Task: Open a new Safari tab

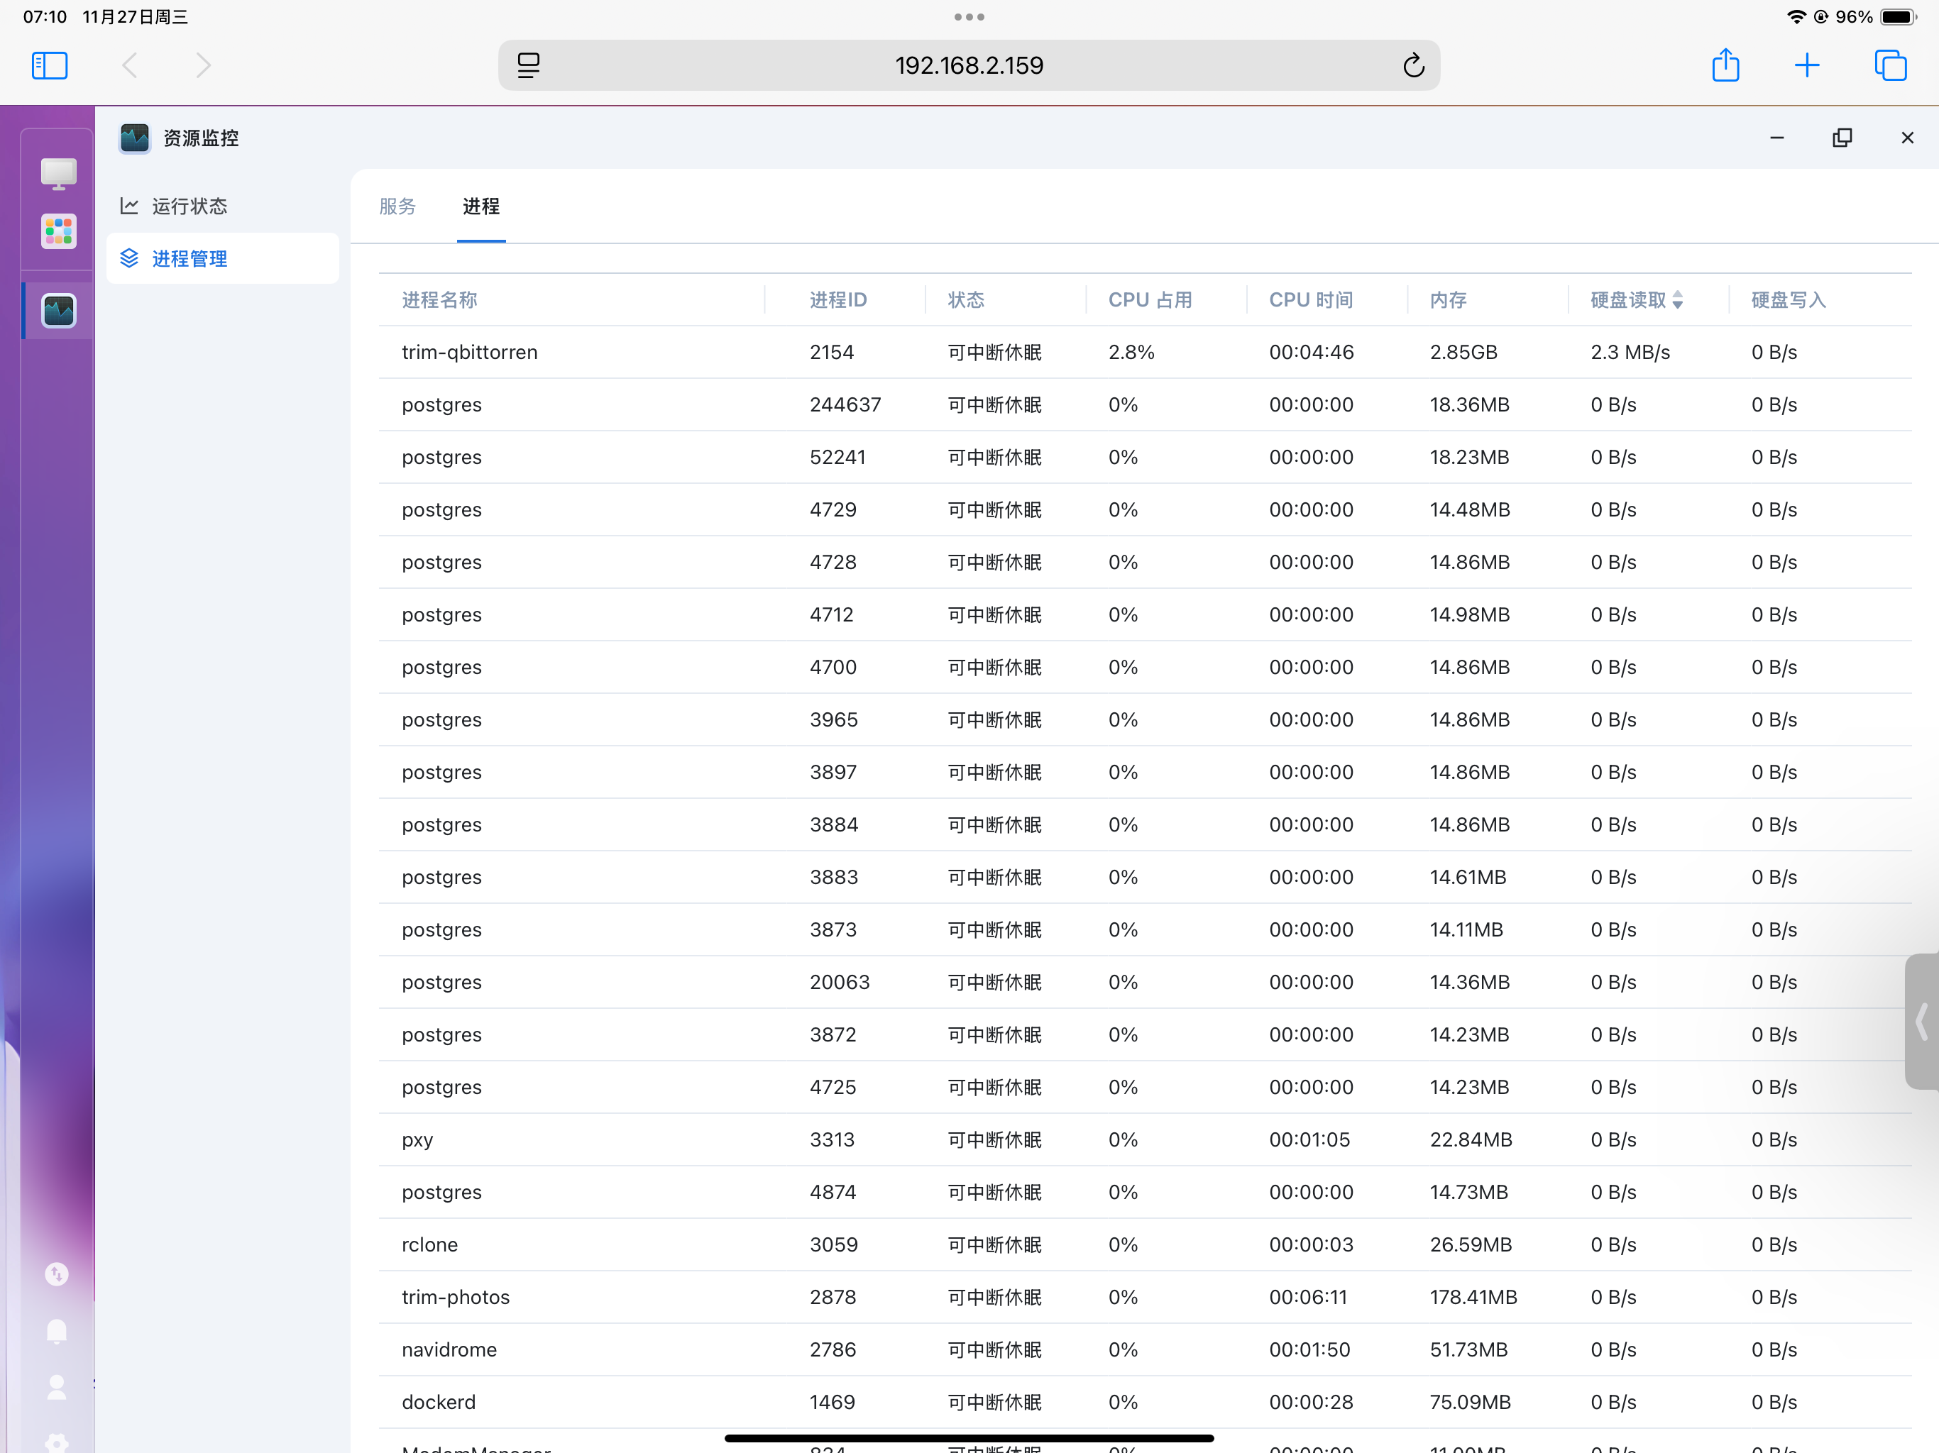Action: pyautogui.click(x=1807, y=66)
